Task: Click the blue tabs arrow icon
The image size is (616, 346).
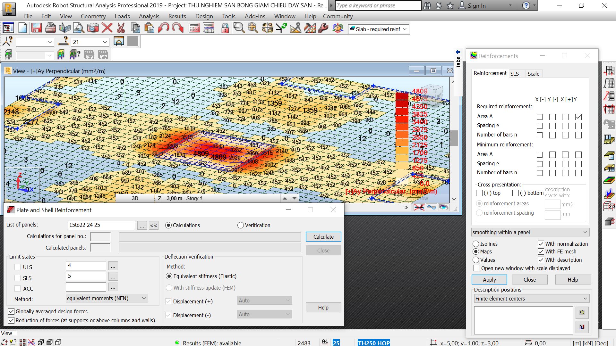Action: tap(458, 52)
